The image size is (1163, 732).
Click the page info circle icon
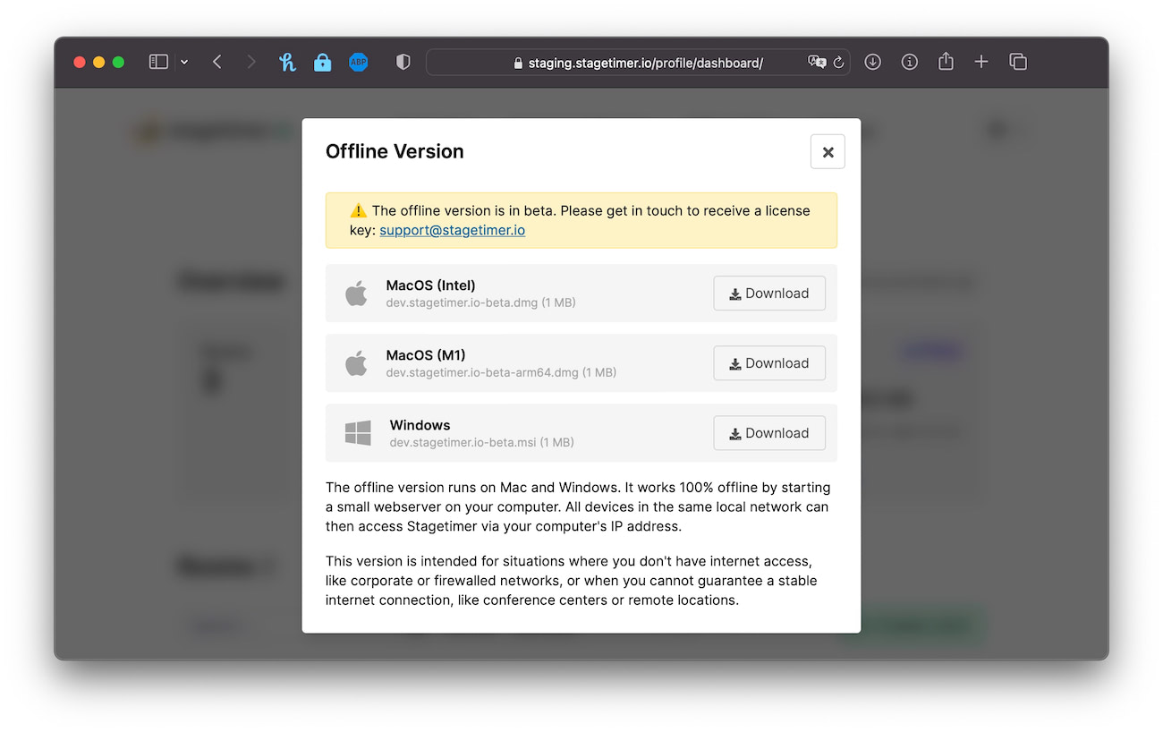click(909, 62)
